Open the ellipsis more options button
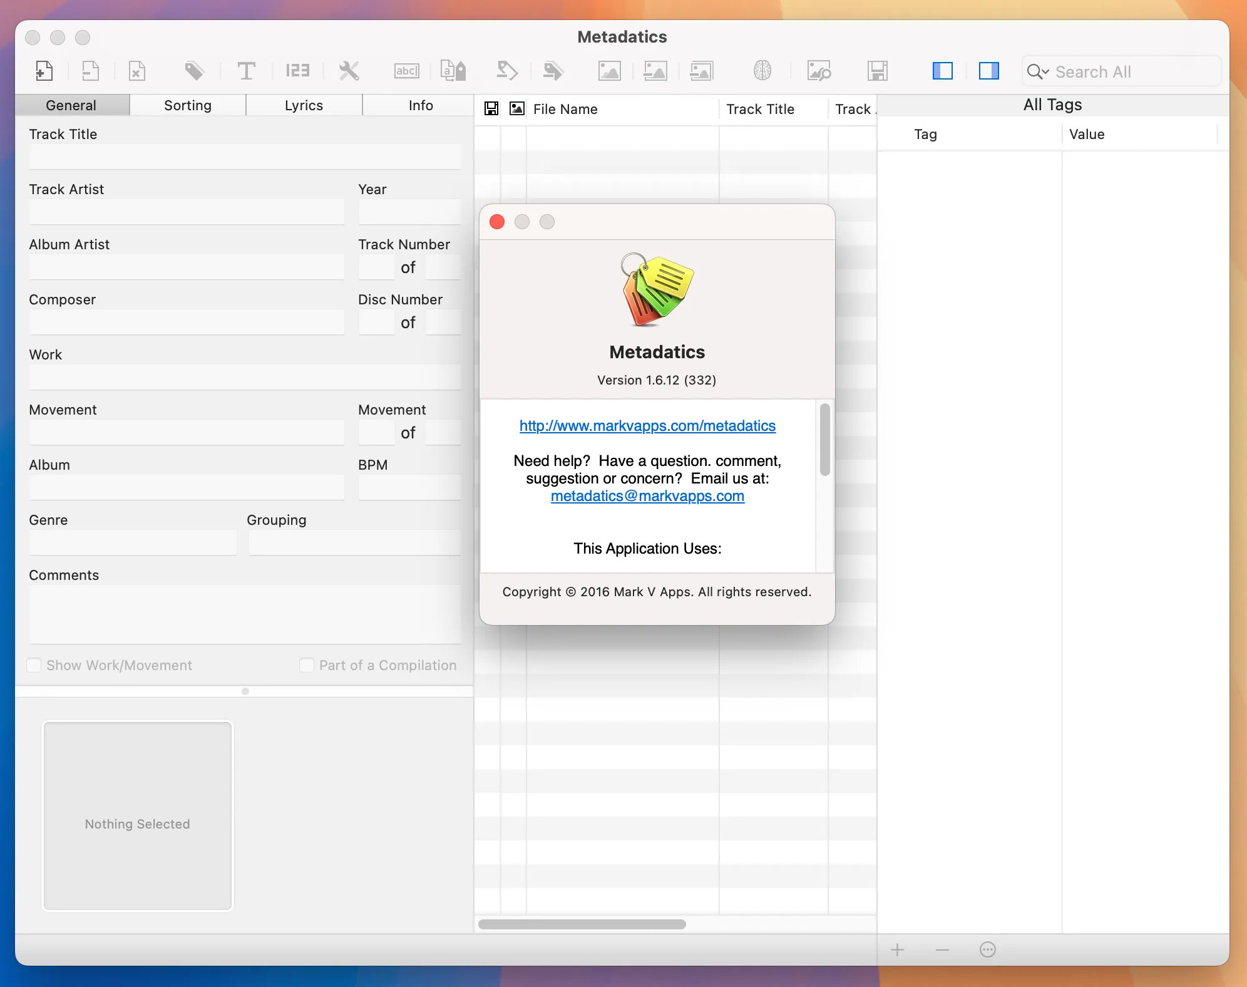This screenshot has height=987, width=1247. coord(987,950)
